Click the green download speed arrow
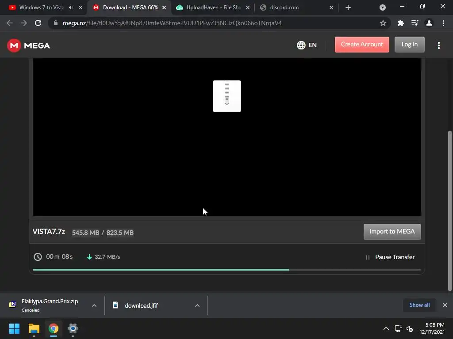 coord(89,257)
